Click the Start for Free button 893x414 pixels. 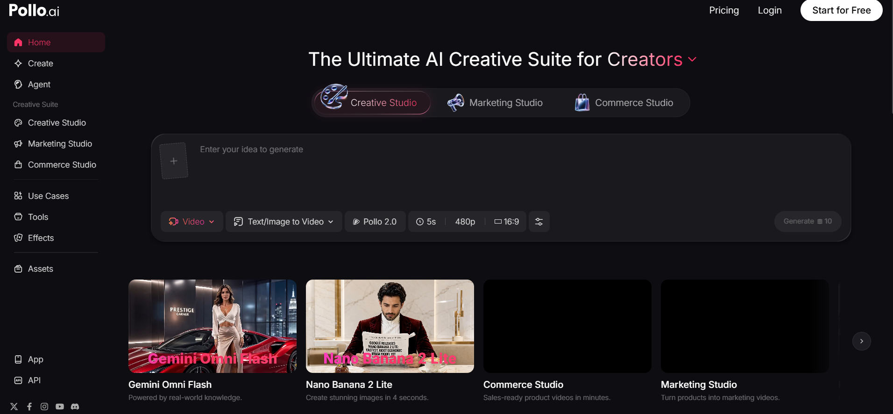click(841, 10)
